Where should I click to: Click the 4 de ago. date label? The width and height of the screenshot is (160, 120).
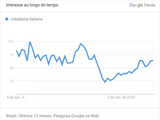tap(17, 97)
